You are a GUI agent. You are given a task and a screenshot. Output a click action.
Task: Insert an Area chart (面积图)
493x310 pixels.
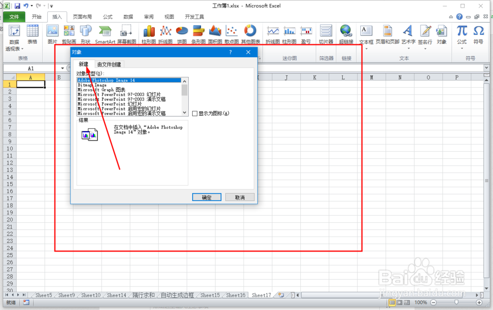pos(215,34)
